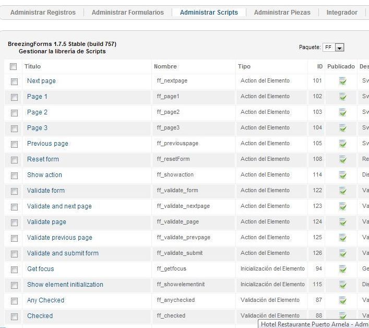
Task: Tick the checkbox for Any Checked
Action: (15, 301)
